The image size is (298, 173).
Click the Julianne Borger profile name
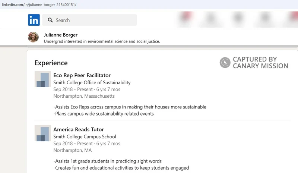tap(61, 35)
